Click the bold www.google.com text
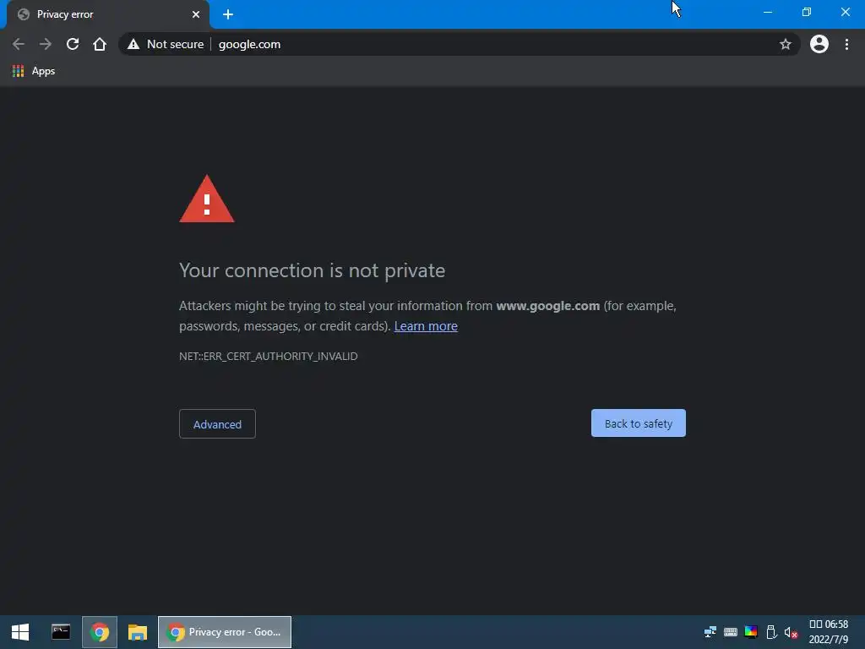 tap(547, 306)
